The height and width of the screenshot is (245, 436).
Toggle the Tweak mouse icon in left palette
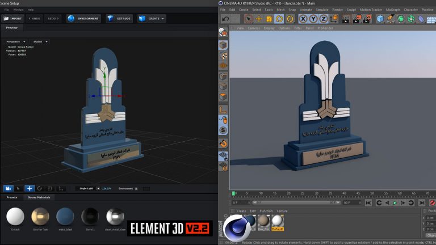pyautogui.click(x=223, y=120)
